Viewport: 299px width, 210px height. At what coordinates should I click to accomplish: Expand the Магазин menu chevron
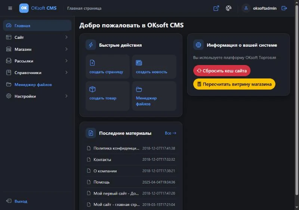[x=67, y=49]
